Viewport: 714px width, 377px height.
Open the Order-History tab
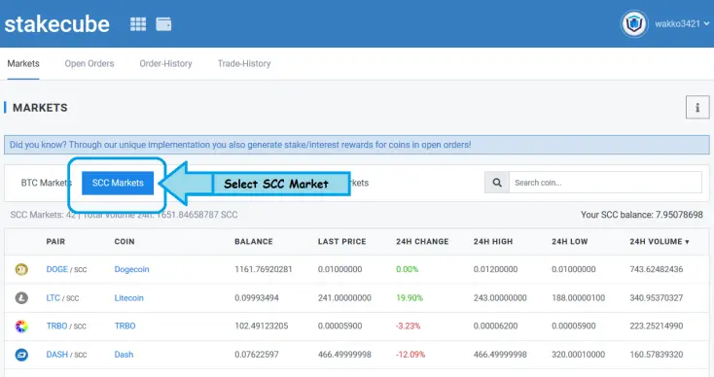(165, 64)
